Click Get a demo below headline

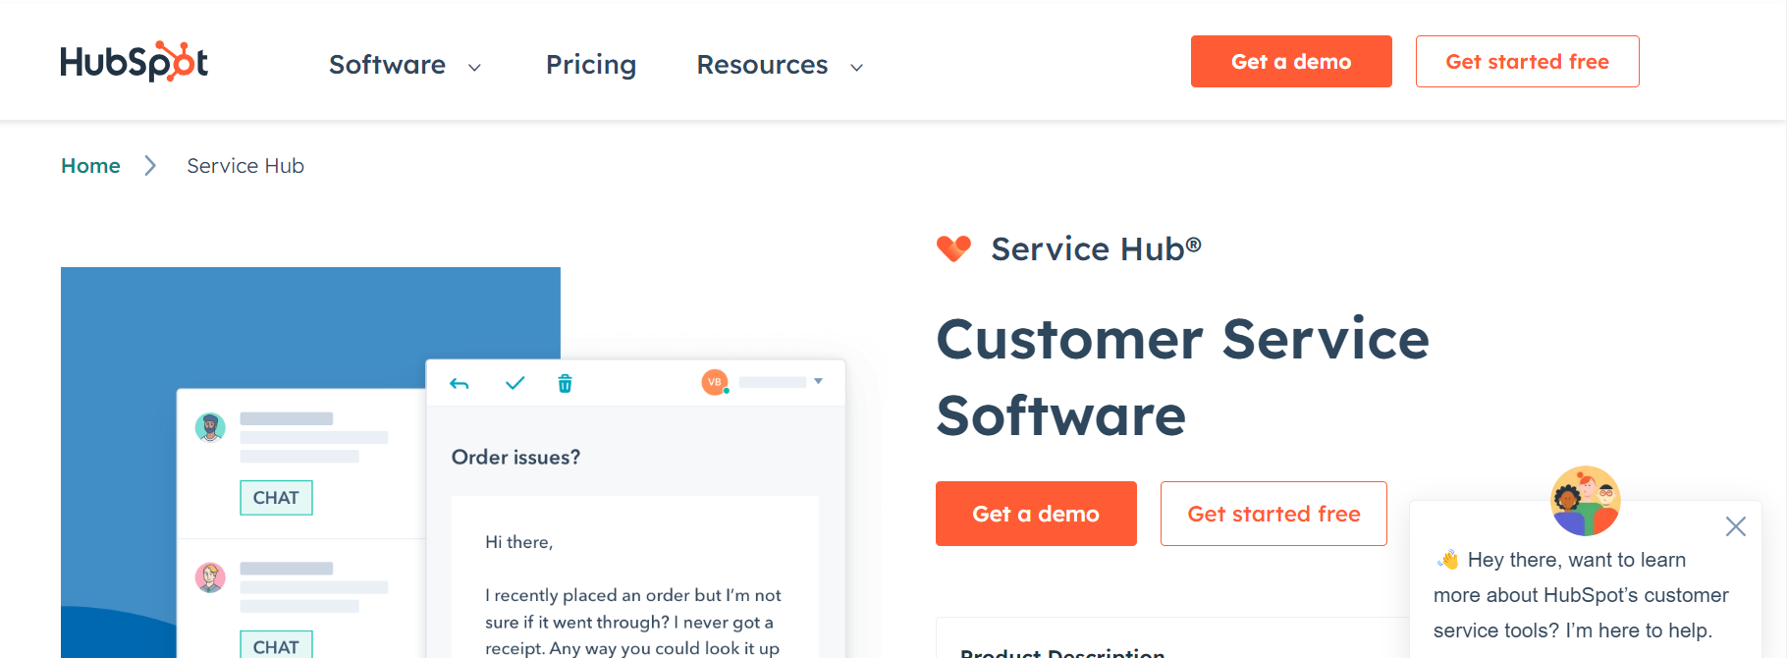tap(1036, 514)
